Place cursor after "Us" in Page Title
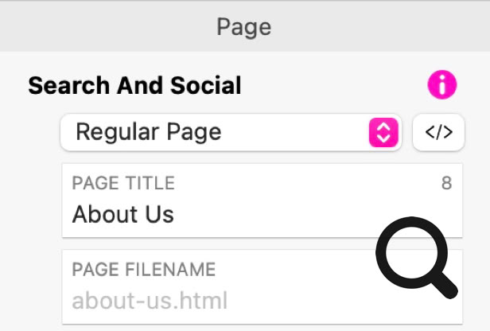Screen dimensions: 490x331 tap(175, 215)
